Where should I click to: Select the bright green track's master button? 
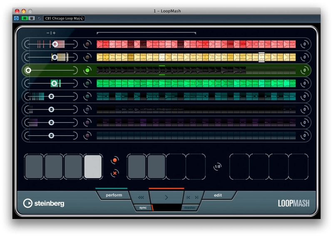(87, 83)
